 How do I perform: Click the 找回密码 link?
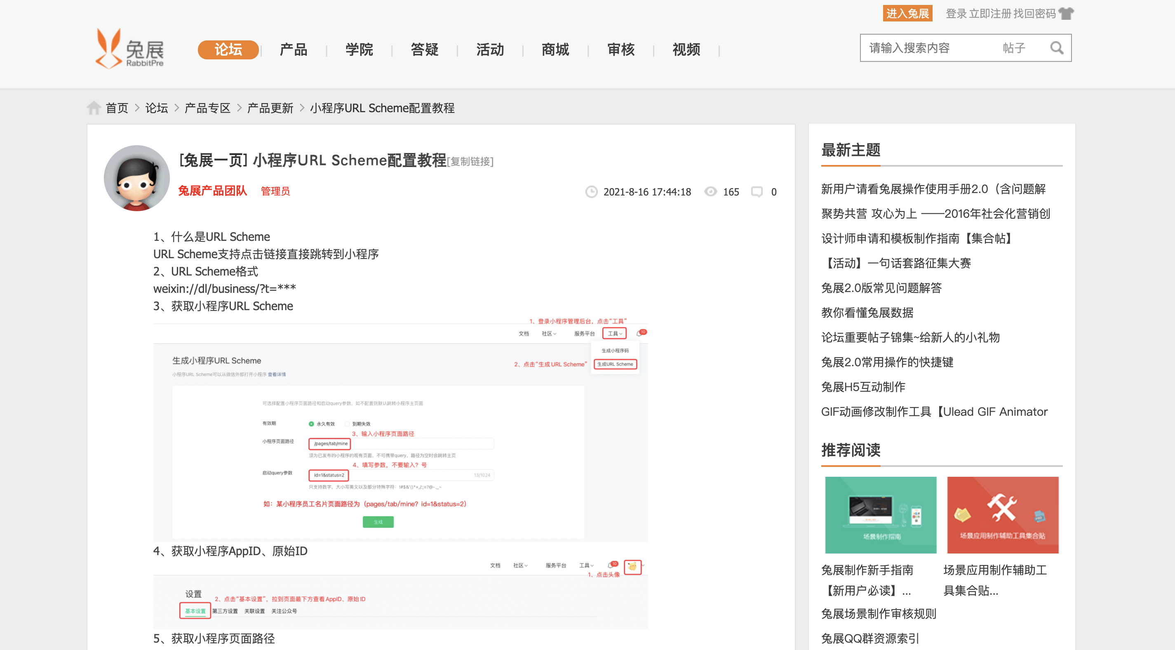pos(1034,14)
